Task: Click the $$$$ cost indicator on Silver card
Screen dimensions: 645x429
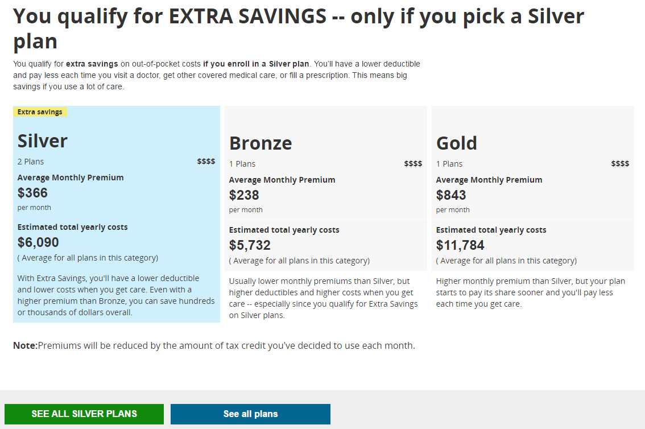Action: point(206,162)
